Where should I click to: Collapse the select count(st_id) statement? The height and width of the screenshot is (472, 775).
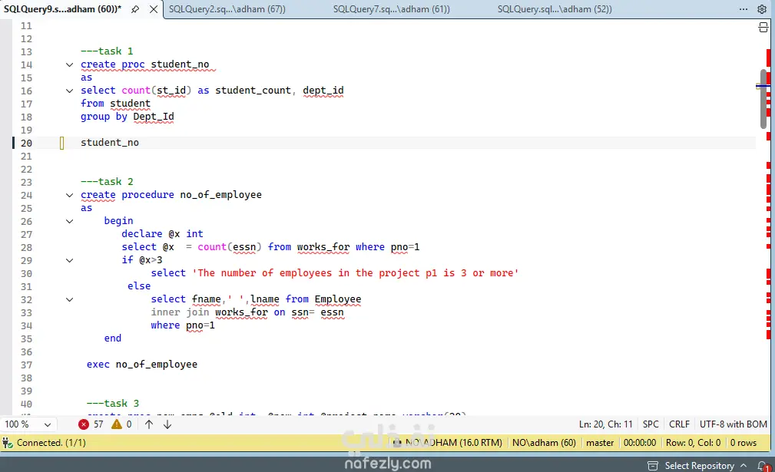(x=70, y=91)
